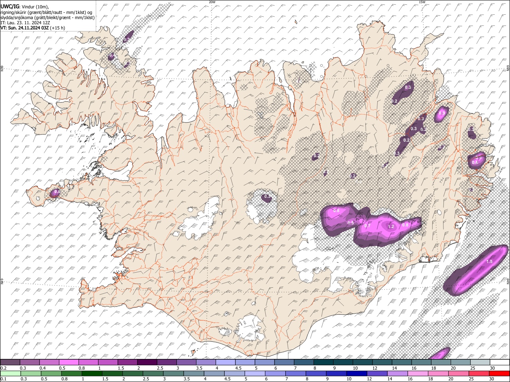Click the 'slydda/snjókoma' legend description line
Viewport: 510px width, 382px height.
click(x=47, y=18)
